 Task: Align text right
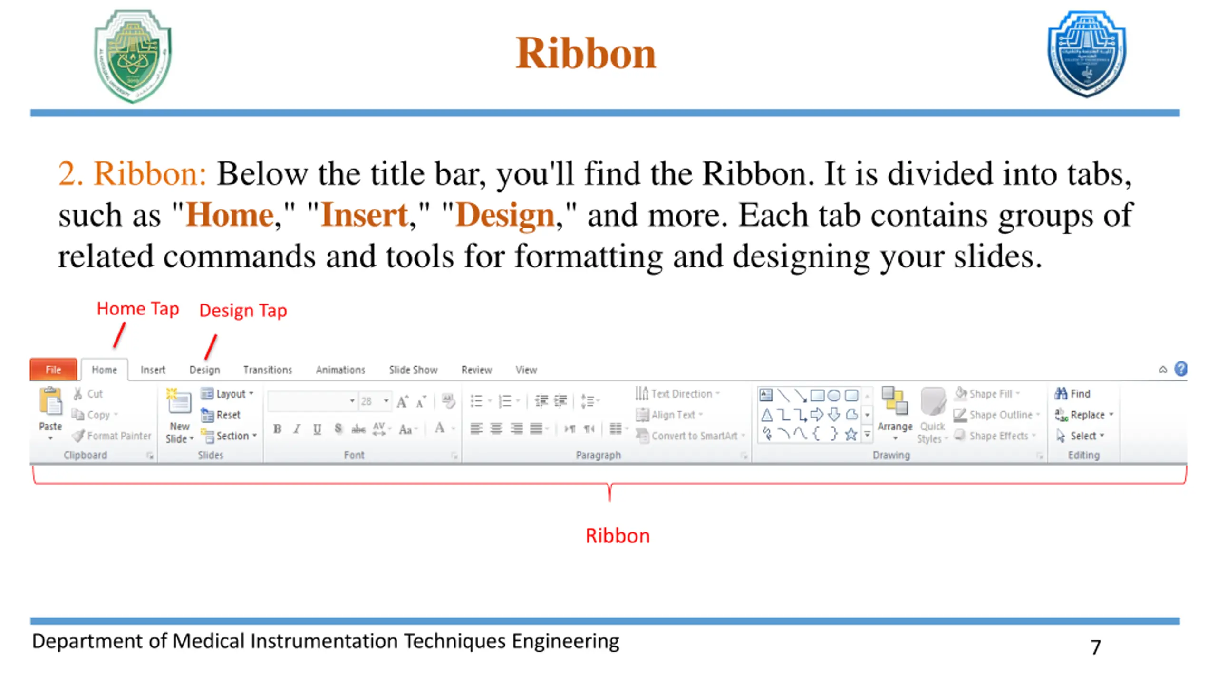point(516,429)
